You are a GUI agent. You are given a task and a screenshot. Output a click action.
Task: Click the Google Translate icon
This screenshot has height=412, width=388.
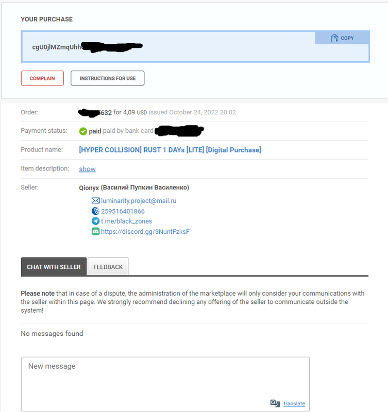pyautogui.click(x=275, y=403)
